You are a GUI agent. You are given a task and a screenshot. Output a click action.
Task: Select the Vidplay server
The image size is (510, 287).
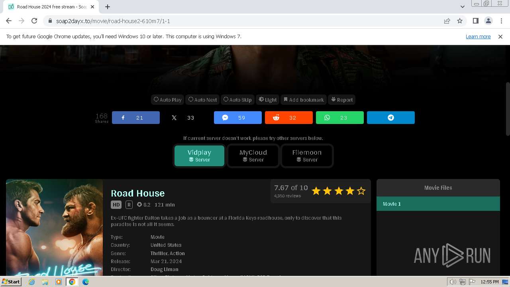(x=199, y=155)
